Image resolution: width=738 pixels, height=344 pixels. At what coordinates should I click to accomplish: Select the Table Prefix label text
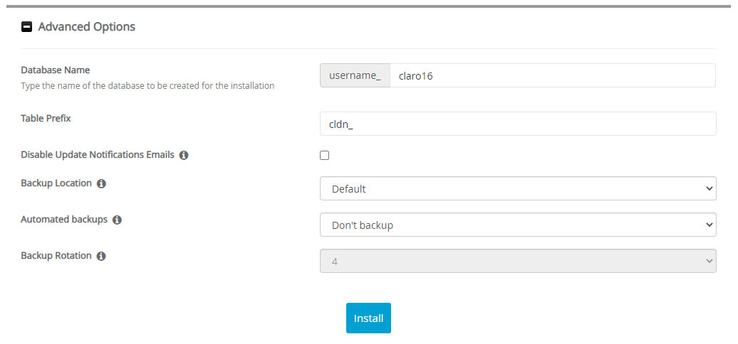pos(46,118)
